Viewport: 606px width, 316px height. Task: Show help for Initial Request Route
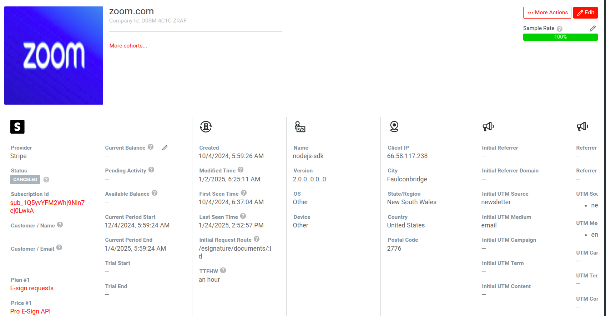(257, 239)
